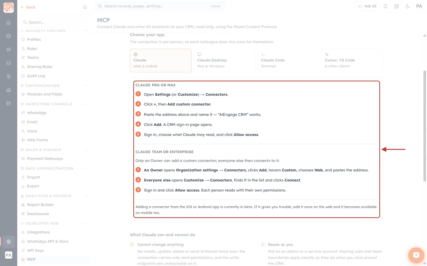Open Report Builder
Screen dimensions: 427x266
pyautogui.click(x=55, y=205)
